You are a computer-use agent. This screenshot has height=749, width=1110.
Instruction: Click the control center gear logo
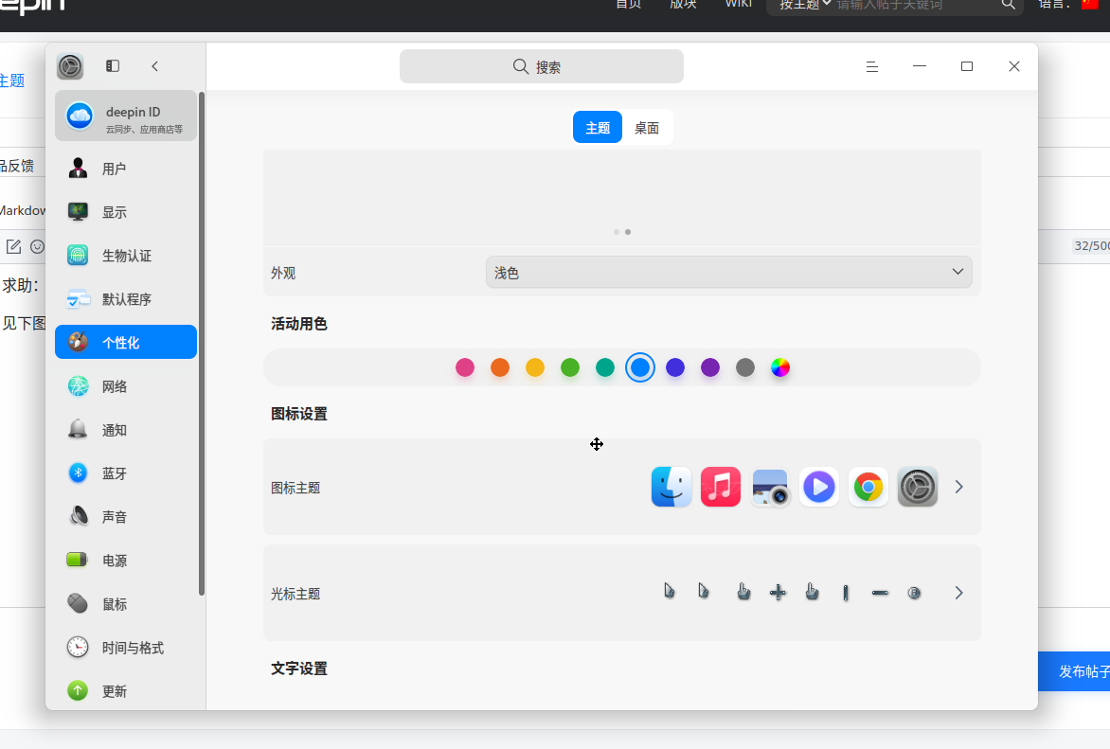click(x=70, y=66)
